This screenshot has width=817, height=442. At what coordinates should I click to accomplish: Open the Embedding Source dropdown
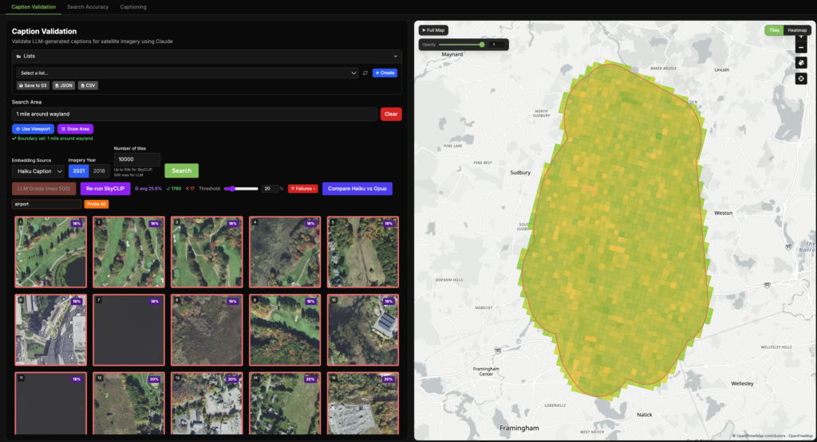[37, 170]
